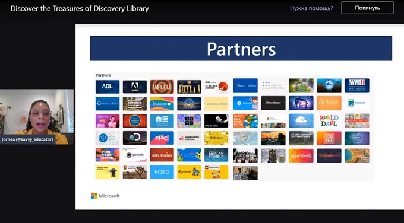This screenshot has height=223, width=404.
Task: Open the NewsGuard partner tile
Action: [273, 103]
